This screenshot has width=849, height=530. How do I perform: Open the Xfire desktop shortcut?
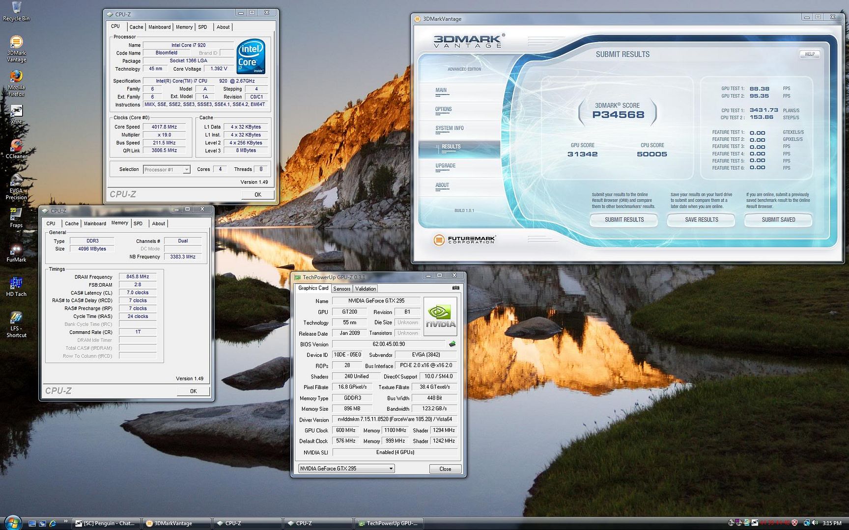[16, 114]
